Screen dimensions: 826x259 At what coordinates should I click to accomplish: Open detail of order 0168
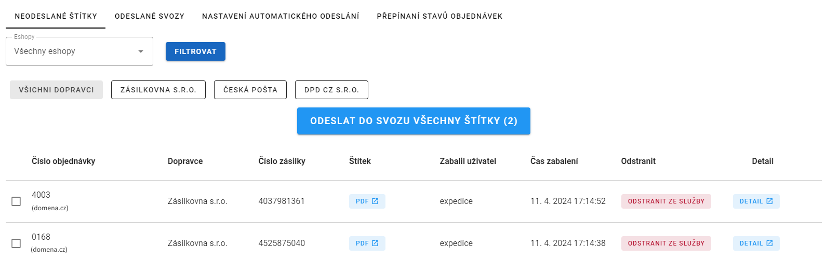tap(756, 243)
